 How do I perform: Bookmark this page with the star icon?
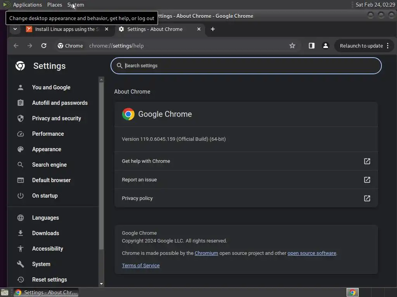tap(292, 46)
